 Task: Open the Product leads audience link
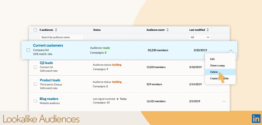pos(50,80)
